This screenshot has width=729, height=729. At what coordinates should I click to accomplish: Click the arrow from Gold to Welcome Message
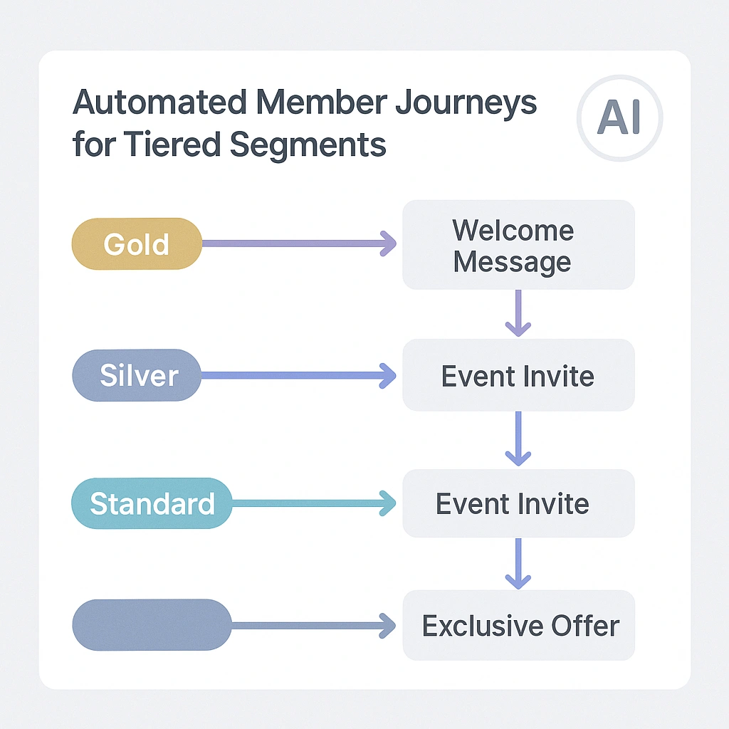point(299,243)
